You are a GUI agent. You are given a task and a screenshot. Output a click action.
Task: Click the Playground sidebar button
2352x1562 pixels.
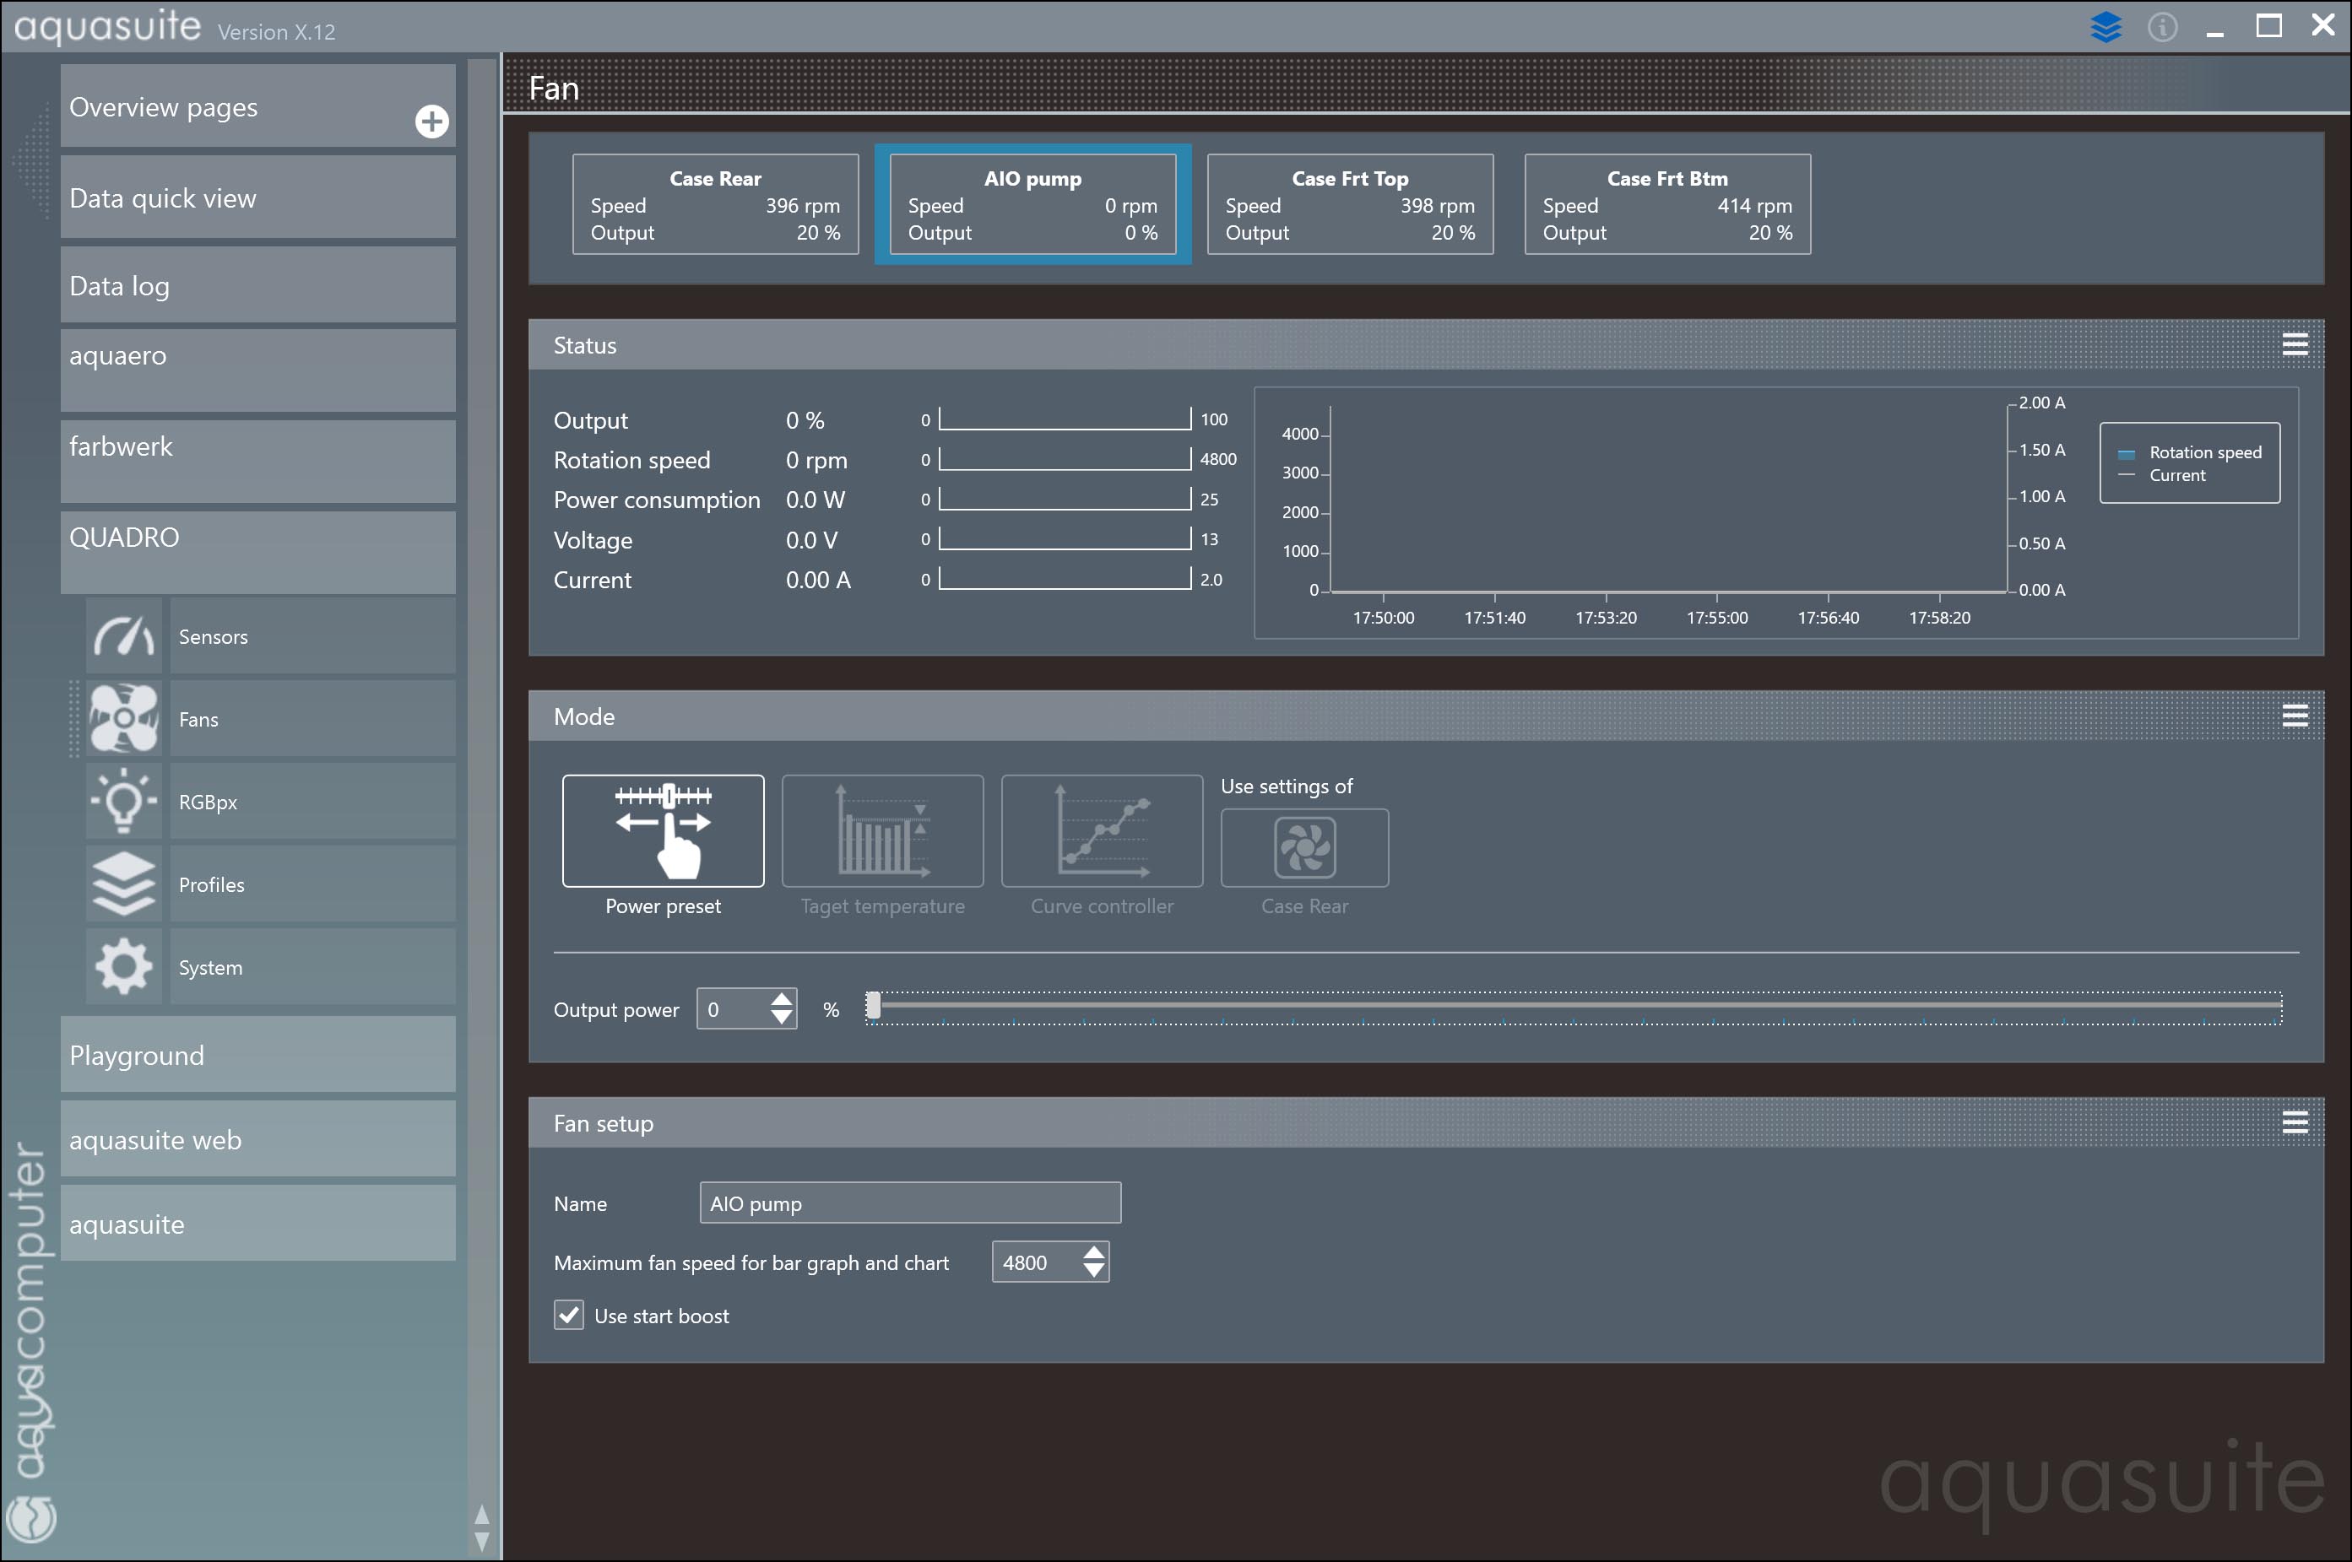click(x=258, y=1055)
